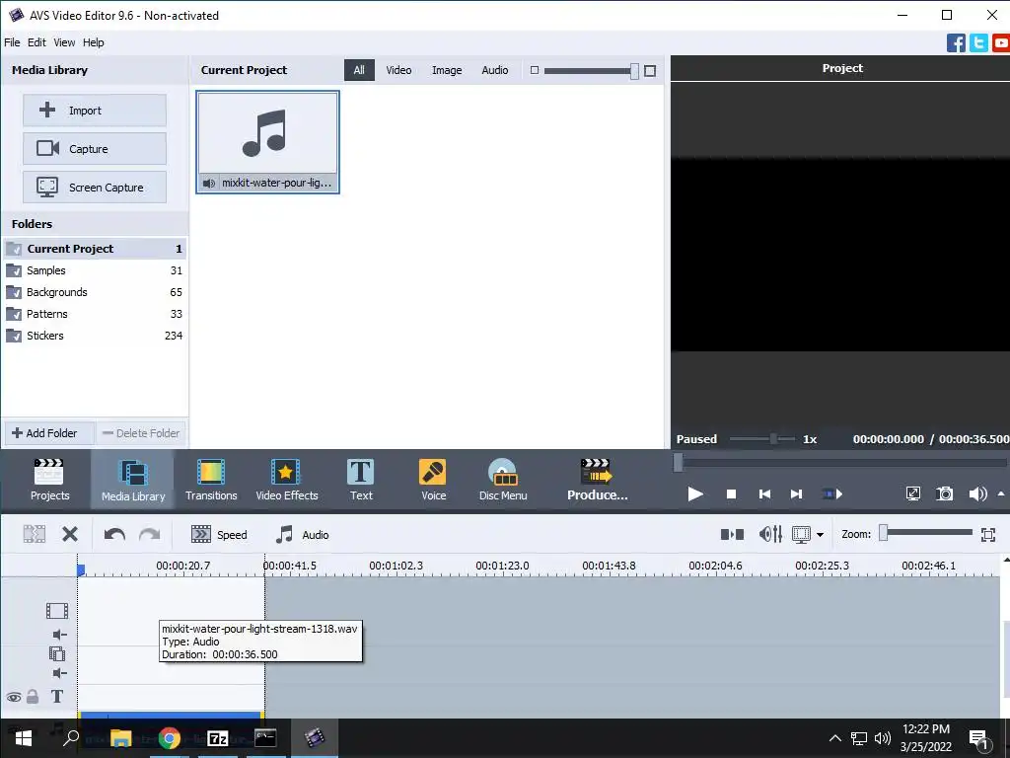Set largest thumbnail size icon

pyautogui.click(x=650, y=70)
